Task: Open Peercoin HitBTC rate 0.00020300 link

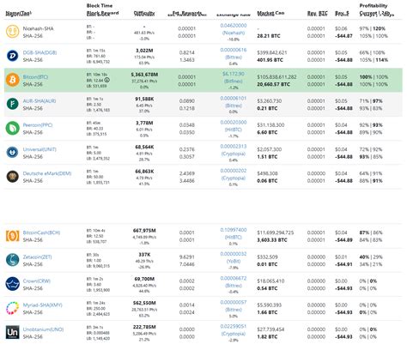Action: click(234, 122)
